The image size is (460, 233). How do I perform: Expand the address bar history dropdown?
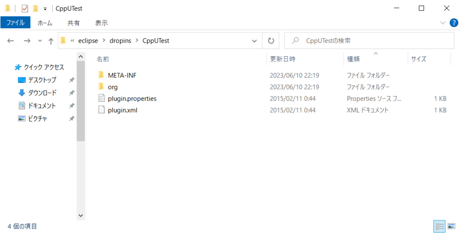(255, 41)
